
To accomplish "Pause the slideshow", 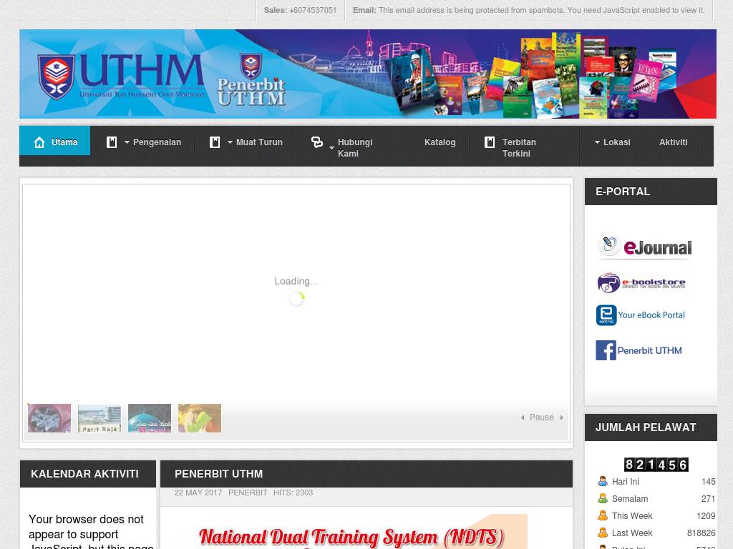I will click(x=541, y=417).
